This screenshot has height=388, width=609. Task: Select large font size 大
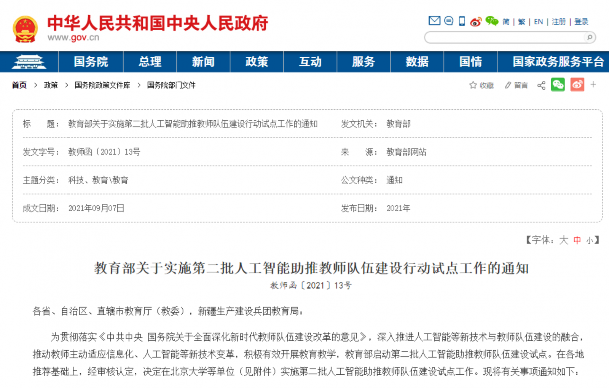(x=563, y=240)
